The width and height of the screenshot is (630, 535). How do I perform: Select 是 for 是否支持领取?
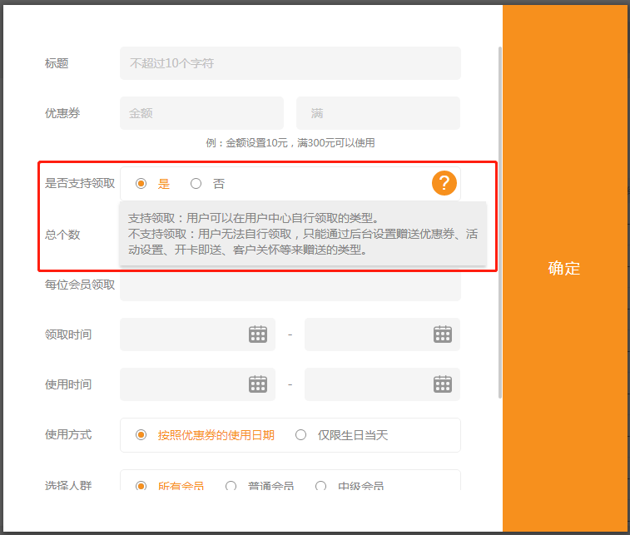tap(141, 184)
